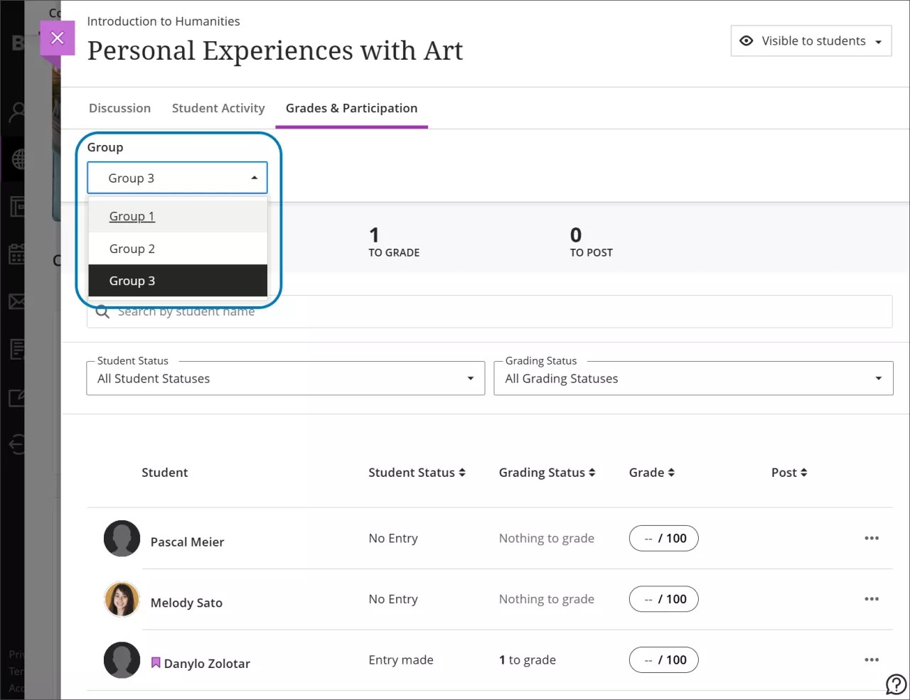Toggle the Grading Status column sort
The image size is (910, 700).
[593, 472]
